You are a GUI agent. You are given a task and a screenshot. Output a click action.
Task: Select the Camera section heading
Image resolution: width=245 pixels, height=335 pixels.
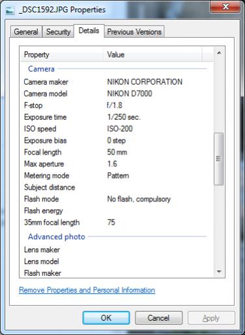point(41,69)
